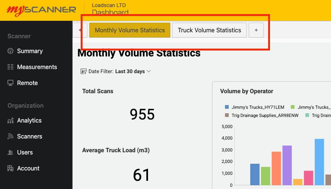
Task: Click the Average Truck Load (m3) heading
Action: (116, 150)
